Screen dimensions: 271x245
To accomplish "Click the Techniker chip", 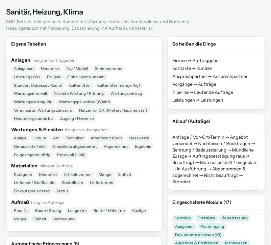I will 75,138.
